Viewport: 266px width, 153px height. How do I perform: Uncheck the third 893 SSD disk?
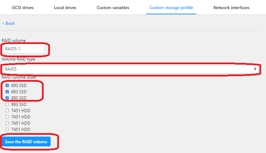(7, 98)
